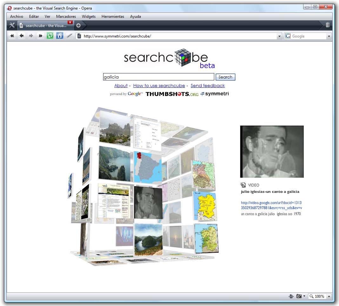
Task: Go to the home page icon
Action: tap(60, 36)
